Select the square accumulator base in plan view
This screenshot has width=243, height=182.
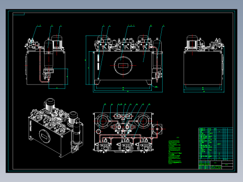point(157,129)
